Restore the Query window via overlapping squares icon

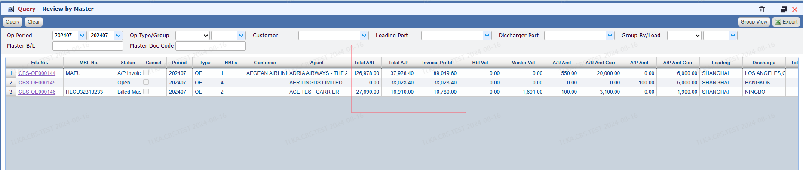coord(784,9)
